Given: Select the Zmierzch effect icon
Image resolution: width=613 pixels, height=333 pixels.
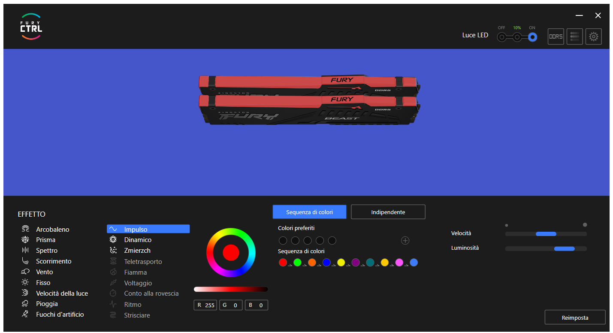Looking at the screenshot, I should (113, 250).
